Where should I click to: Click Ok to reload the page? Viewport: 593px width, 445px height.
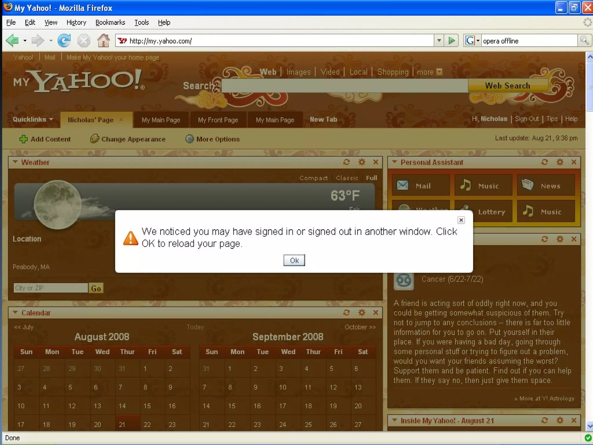click(294, 260)
